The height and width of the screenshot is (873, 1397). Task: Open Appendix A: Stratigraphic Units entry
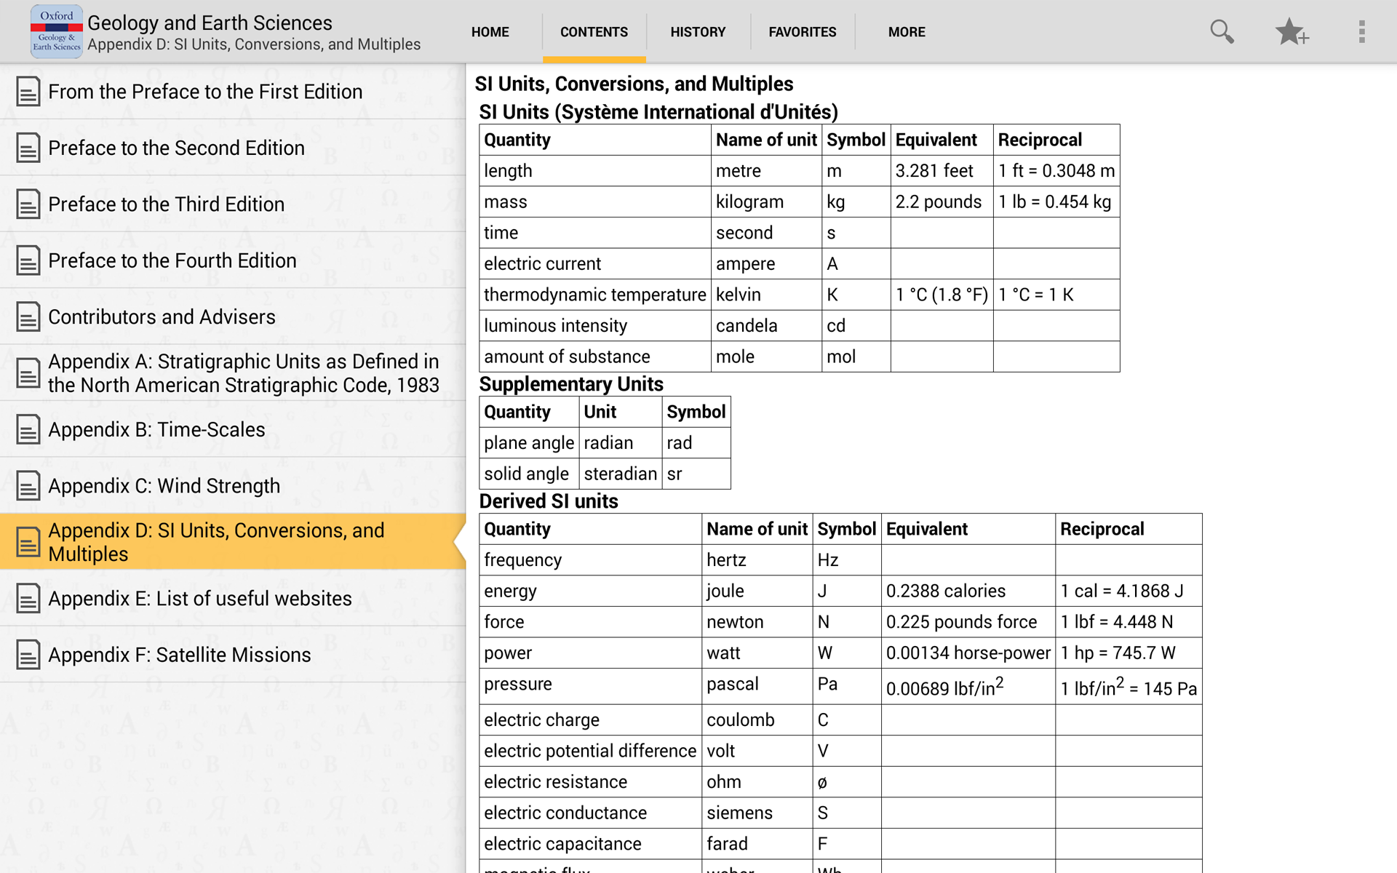tap(243, 372)
